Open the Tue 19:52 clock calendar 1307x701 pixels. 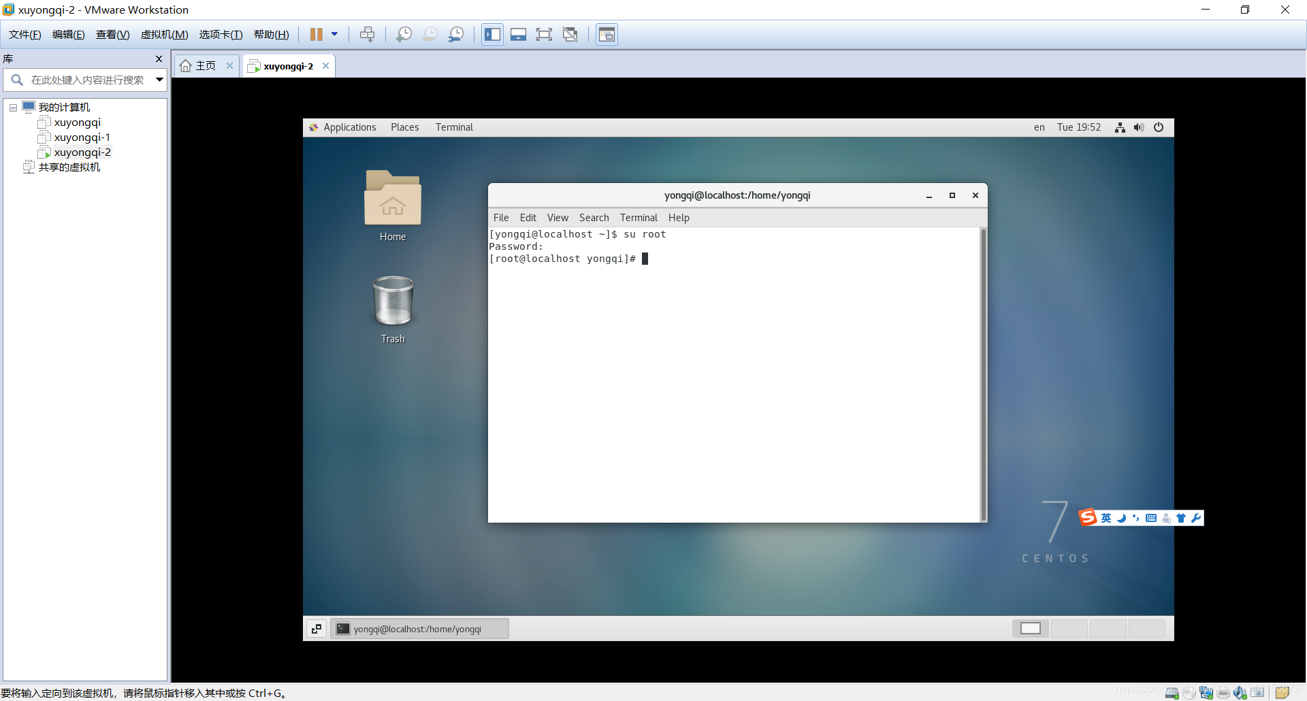1079,127
